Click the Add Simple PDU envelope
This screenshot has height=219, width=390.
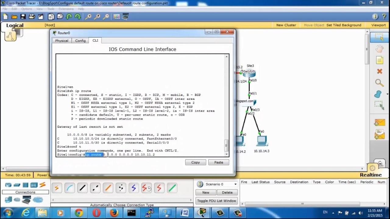click(x=379, y=123)
